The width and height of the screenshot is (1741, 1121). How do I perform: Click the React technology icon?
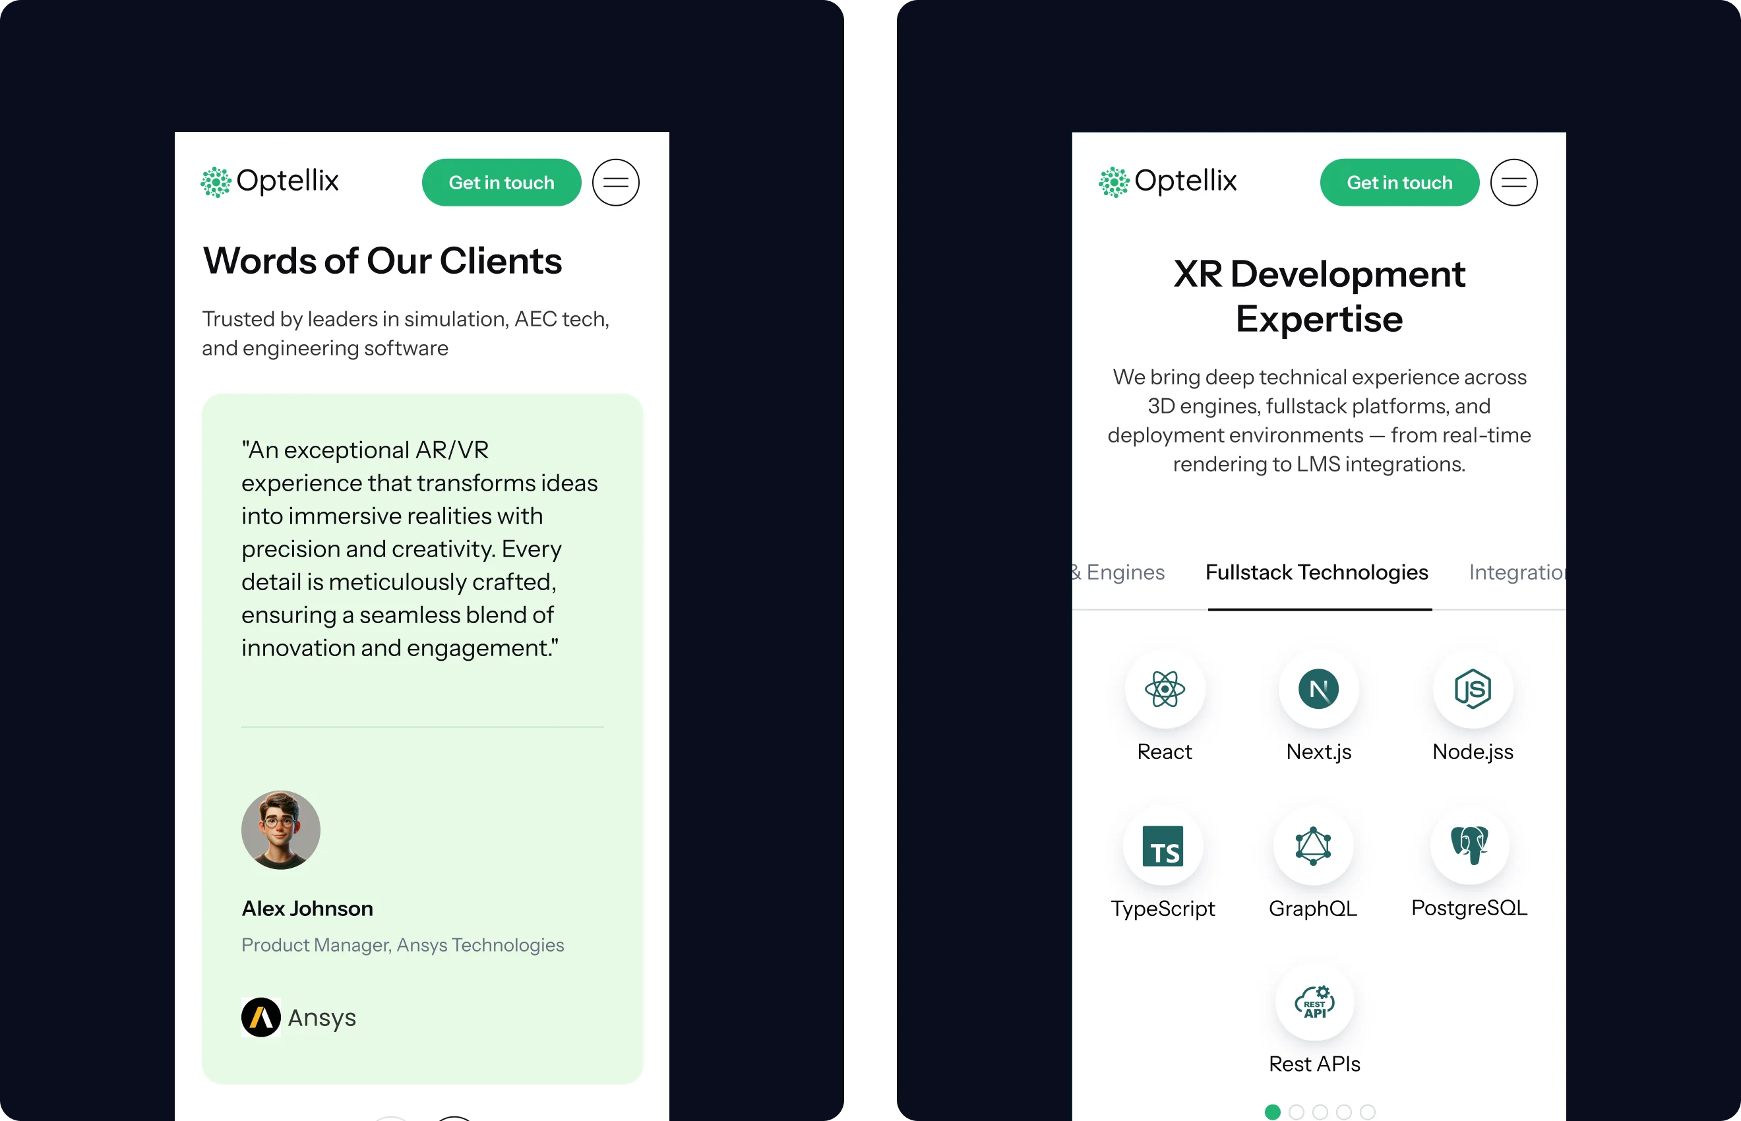pos(1165,688)
